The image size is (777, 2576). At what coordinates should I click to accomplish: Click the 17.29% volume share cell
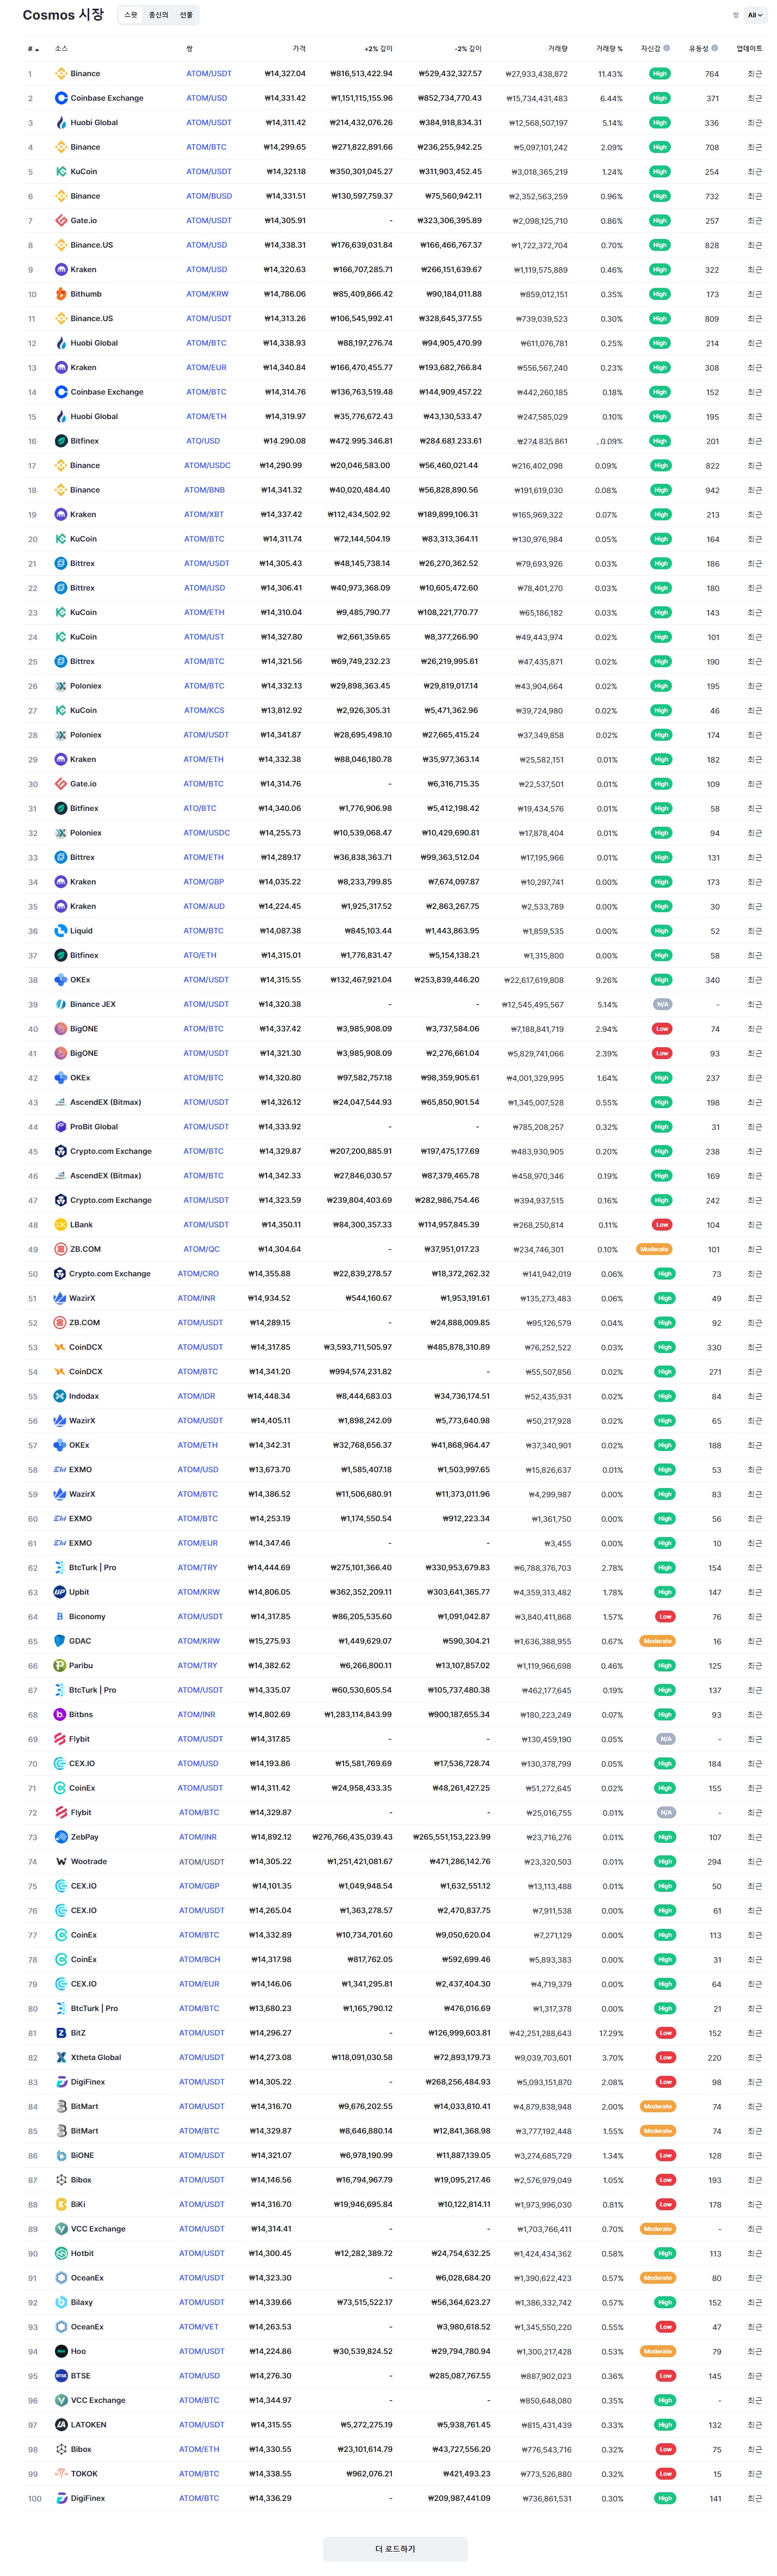click(x=611, y=2033)
